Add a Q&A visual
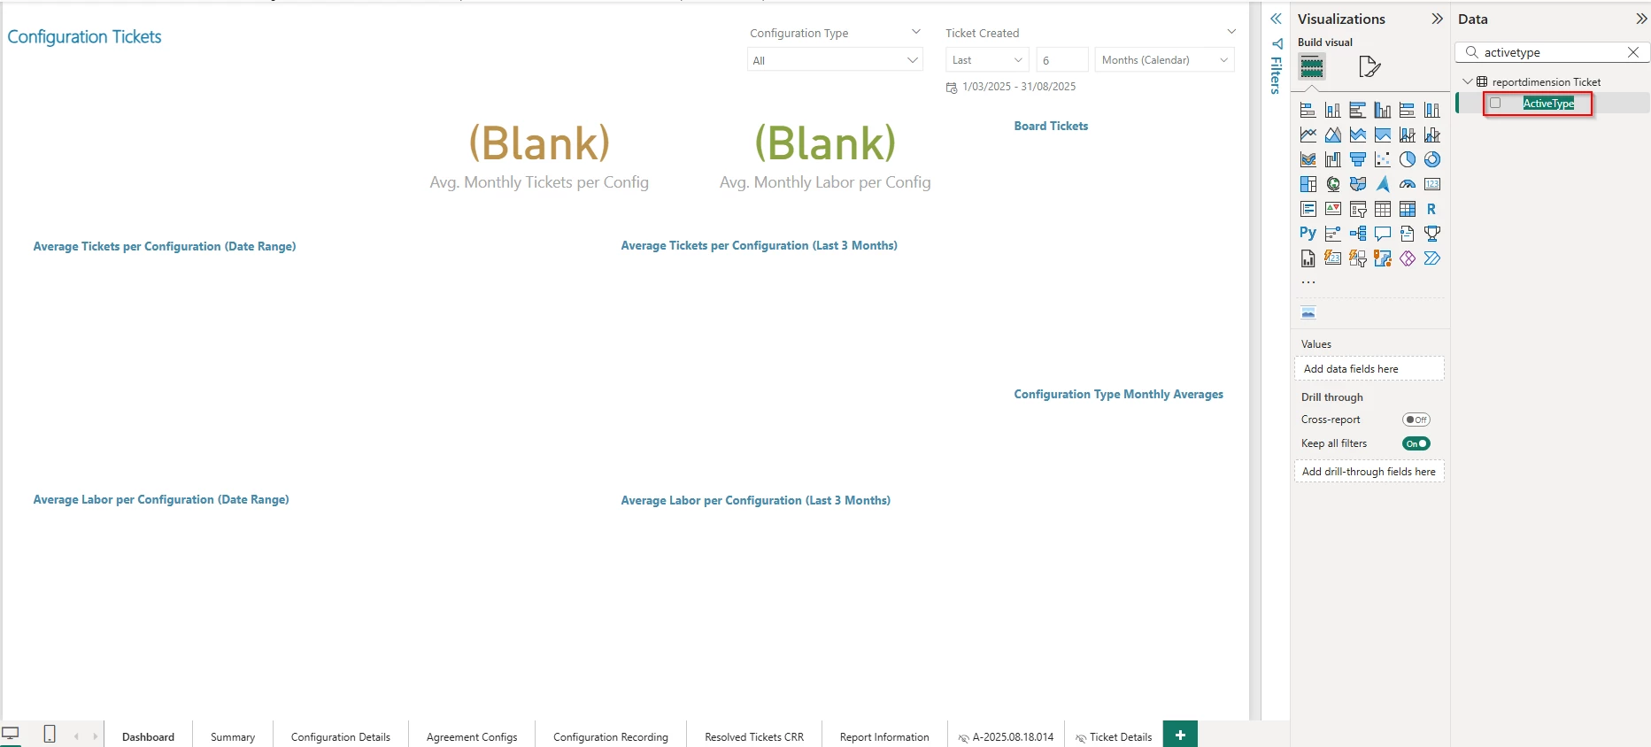This screenshot has height=747, width=1651. [1382, 234]
